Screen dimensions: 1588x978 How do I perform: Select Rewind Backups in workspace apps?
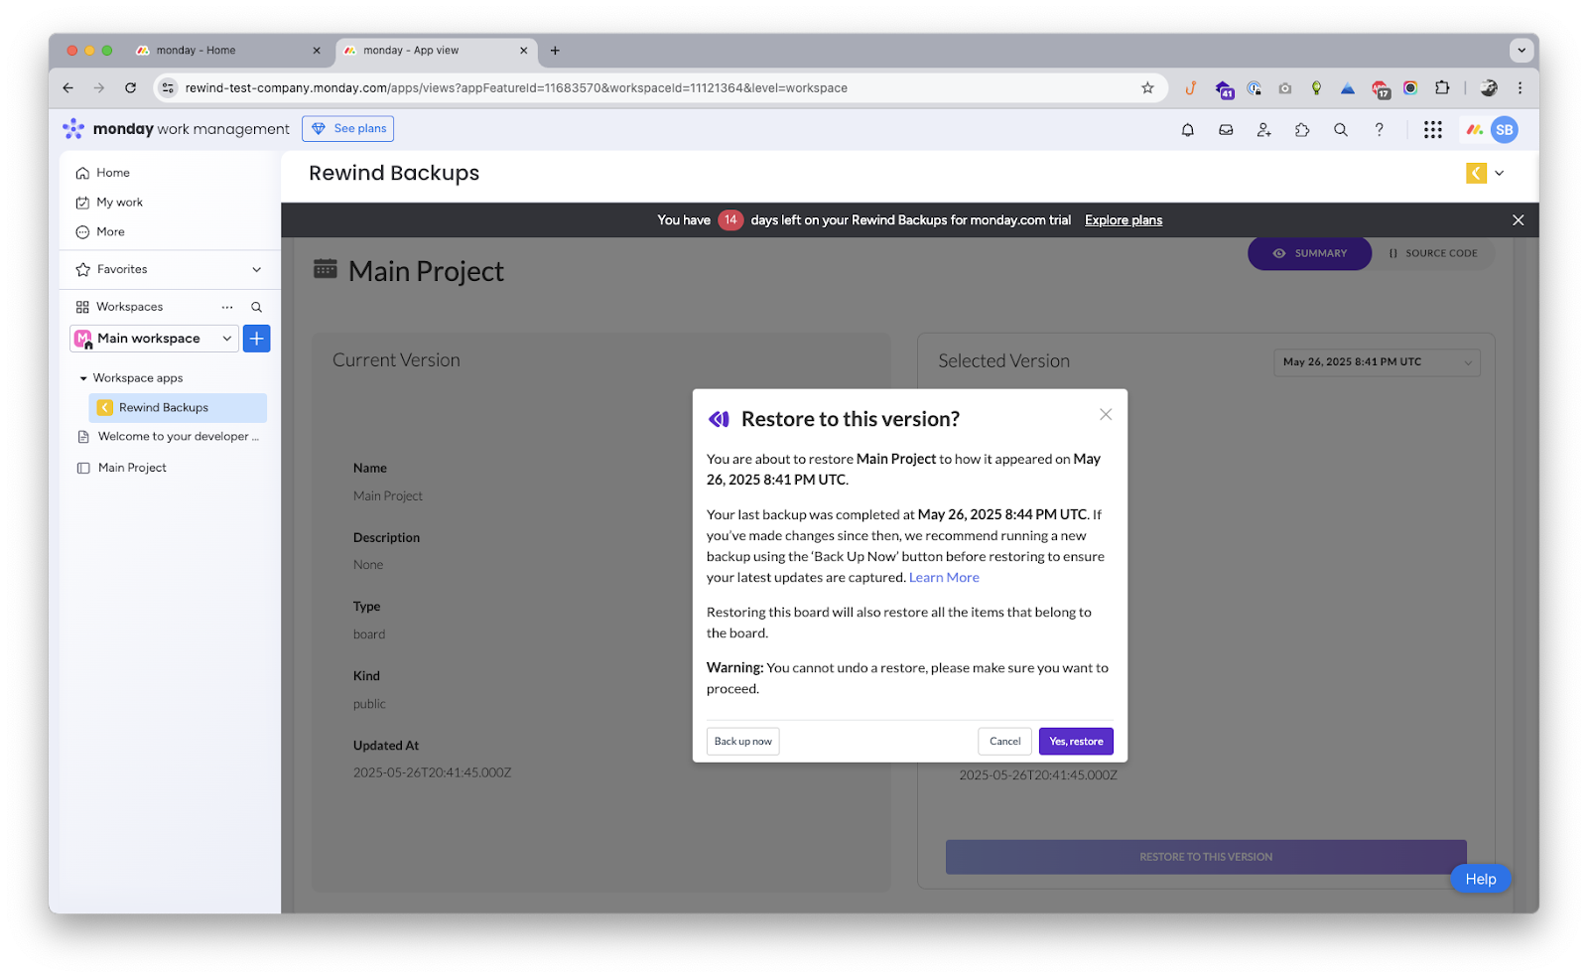[178, 408]
